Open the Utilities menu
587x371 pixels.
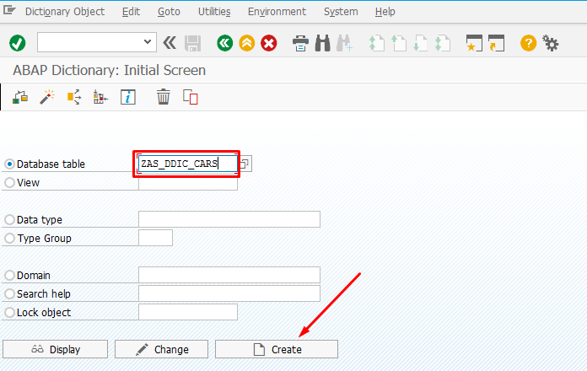(x=214, y=12)
